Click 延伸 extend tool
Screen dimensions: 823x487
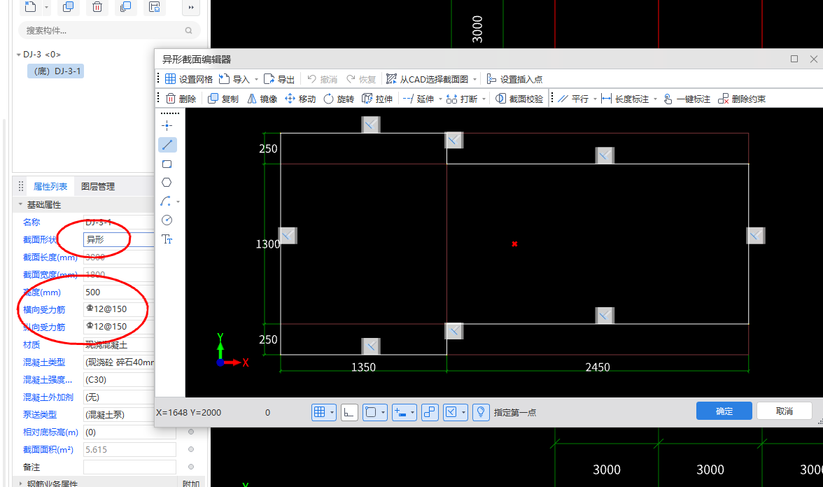coord(418,99)
